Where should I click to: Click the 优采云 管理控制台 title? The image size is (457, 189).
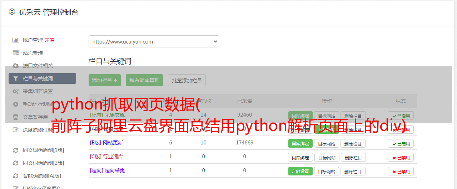click(49, 12)
